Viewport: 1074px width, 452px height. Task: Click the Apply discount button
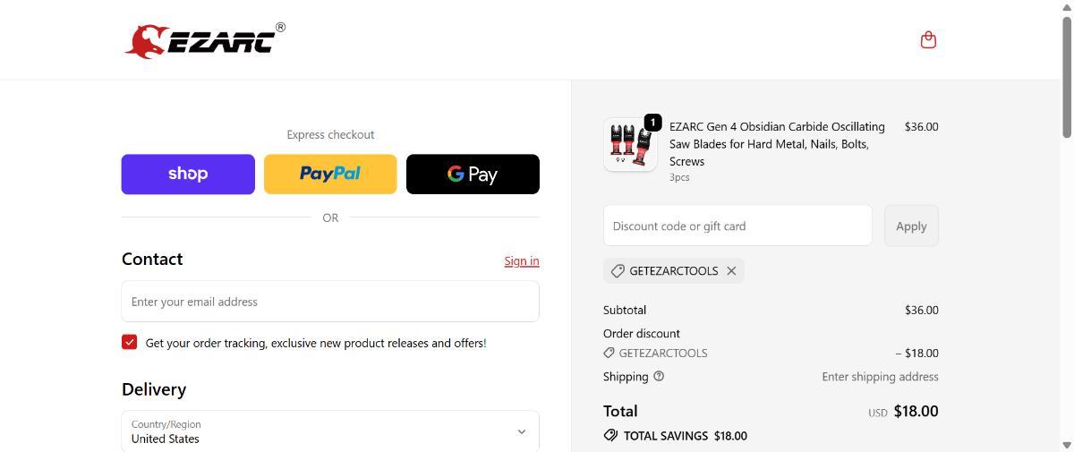point(911,226)
